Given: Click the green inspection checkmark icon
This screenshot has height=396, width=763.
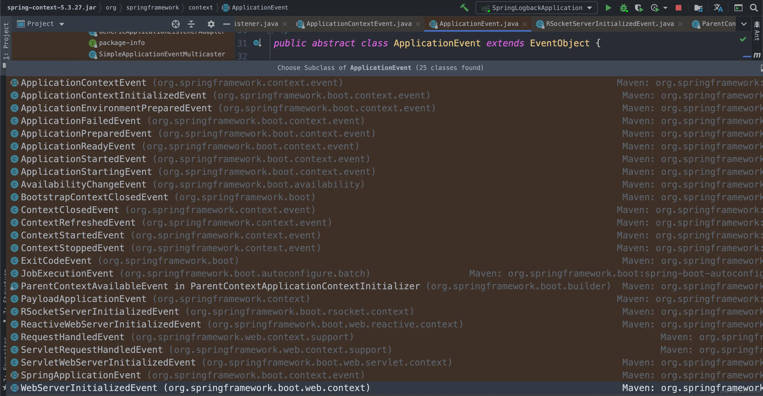Looking at the screenshot, I should tap(743, 39).
